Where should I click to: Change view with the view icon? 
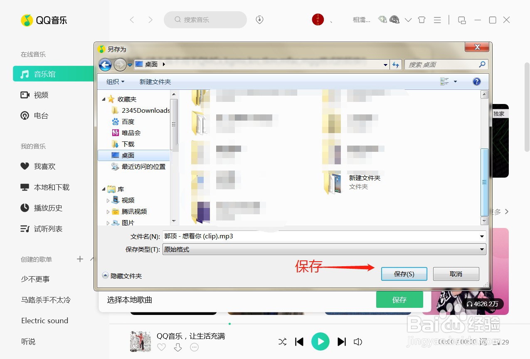[x=444, y=82]
